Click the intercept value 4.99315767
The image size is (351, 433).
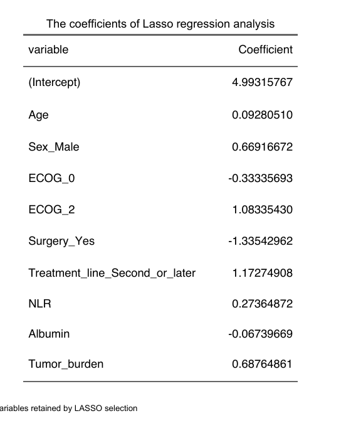262,82
